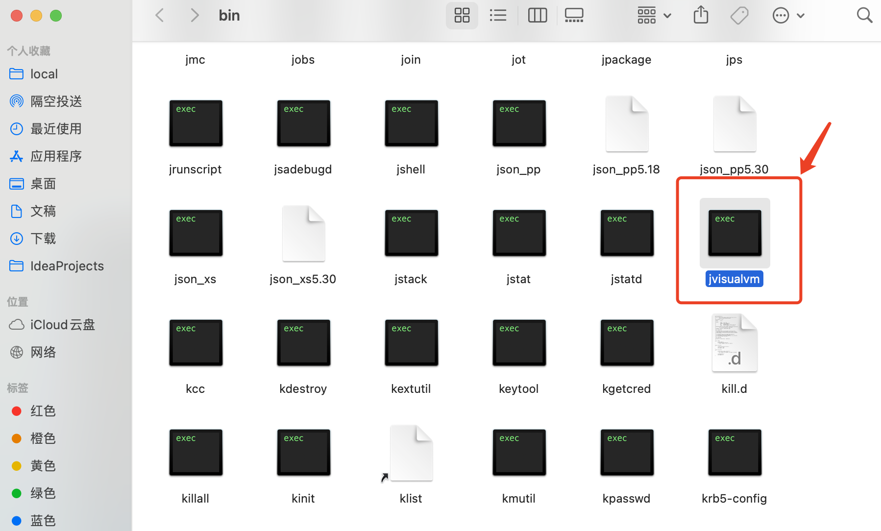
Task: Click the forward navigation arrow
Action: point(195,15)
